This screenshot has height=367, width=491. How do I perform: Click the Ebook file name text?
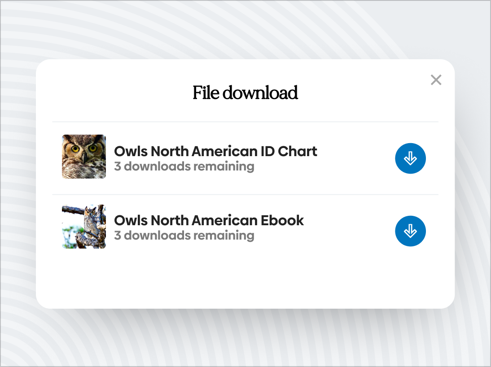209,220
